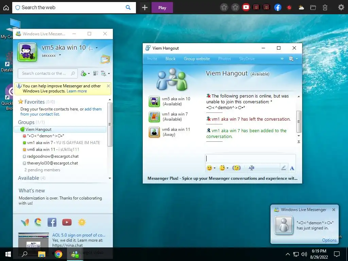Click the Invite menu in Viem Hangout
This screenshot has width=348, height=261.
click(152, 59)
